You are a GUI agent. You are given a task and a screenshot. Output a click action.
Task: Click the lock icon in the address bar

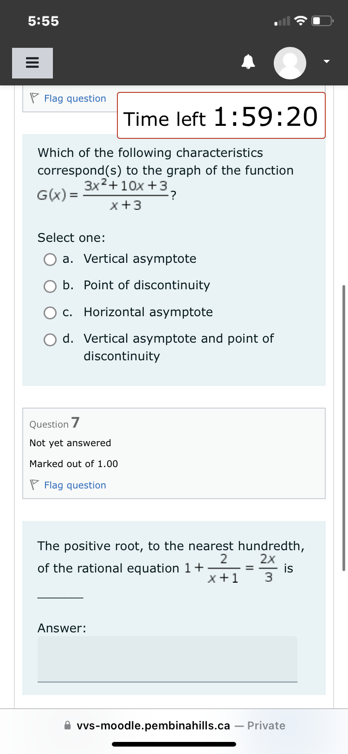(69, 726)
